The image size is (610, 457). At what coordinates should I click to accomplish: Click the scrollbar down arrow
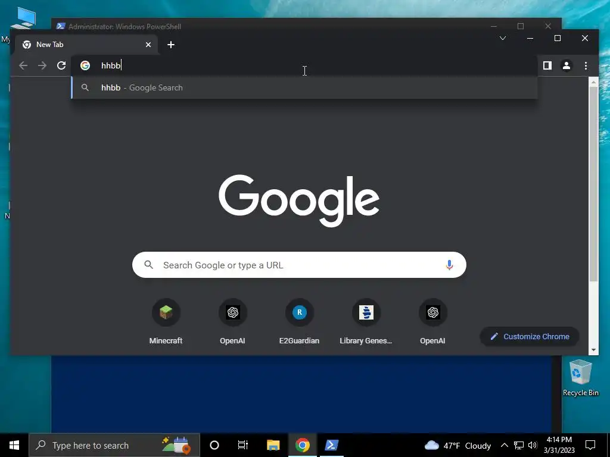point(594,350)
